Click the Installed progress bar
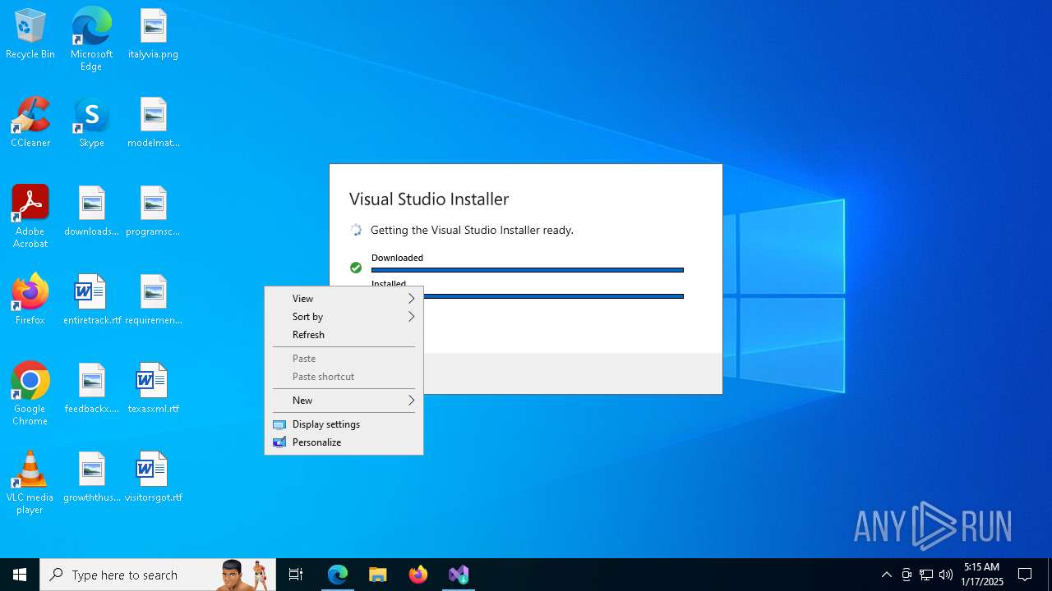 553,296
